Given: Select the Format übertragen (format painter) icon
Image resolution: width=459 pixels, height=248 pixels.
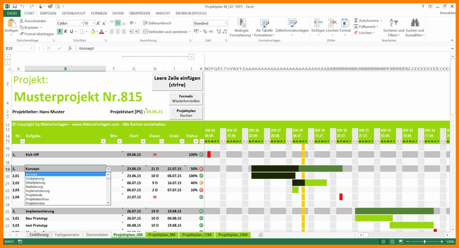Looking at the screenshot, I should coord(22,34).
